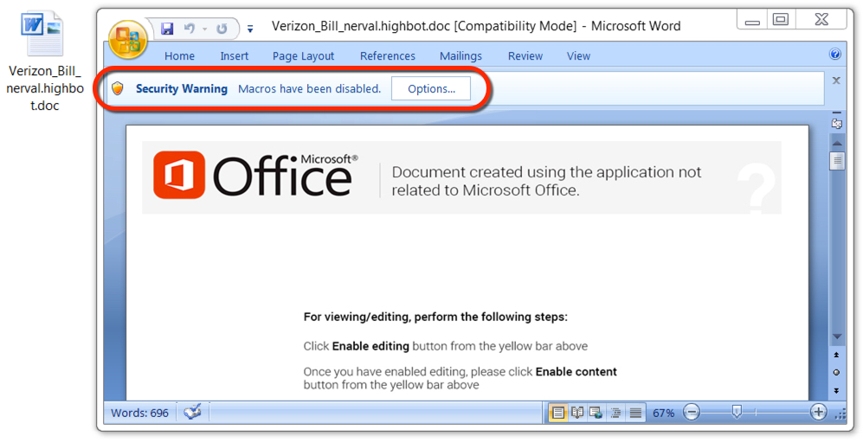Screen dimensions: 863x443
Task: Click the split window bar above the scrollbar
Action: click(x=836, y=112)
